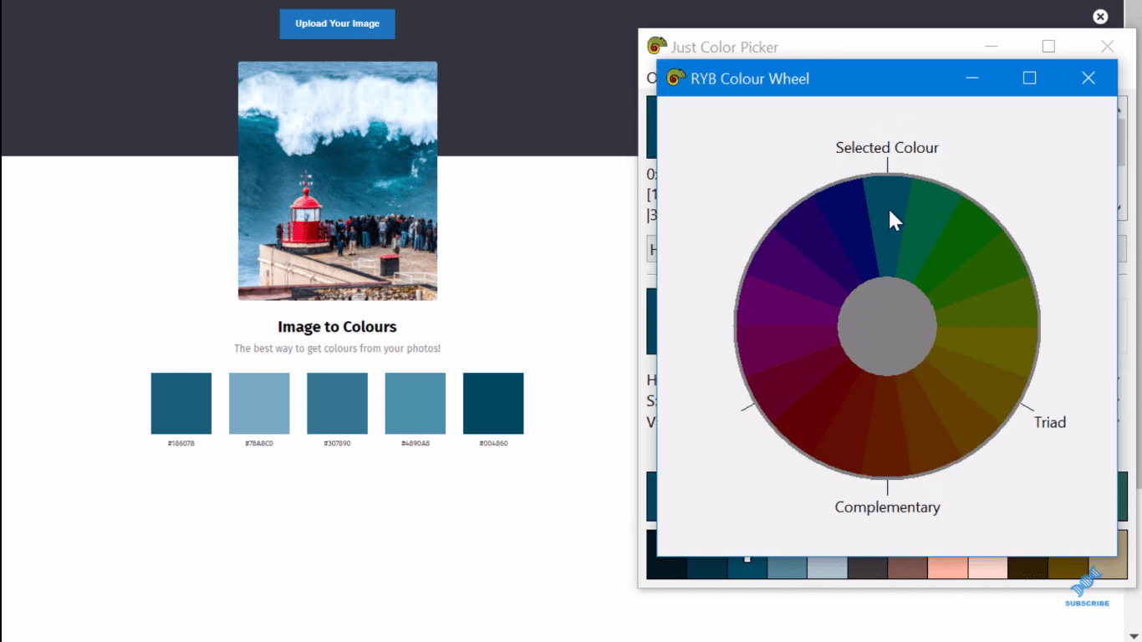The height and width of the screenshot is (642, 1142).
Task: Select the pale grey-blue swatch in picker history
Action: [x=827, y=568]
